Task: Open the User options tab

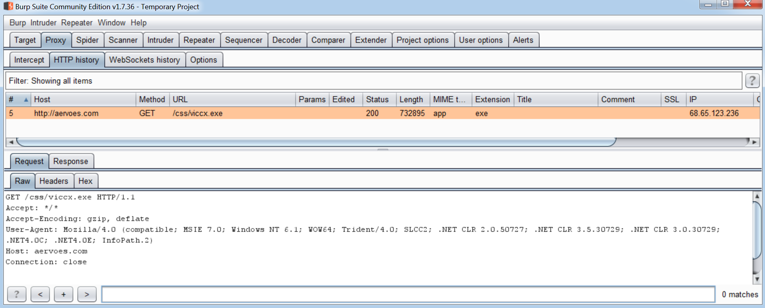Action: pos(481,40)
